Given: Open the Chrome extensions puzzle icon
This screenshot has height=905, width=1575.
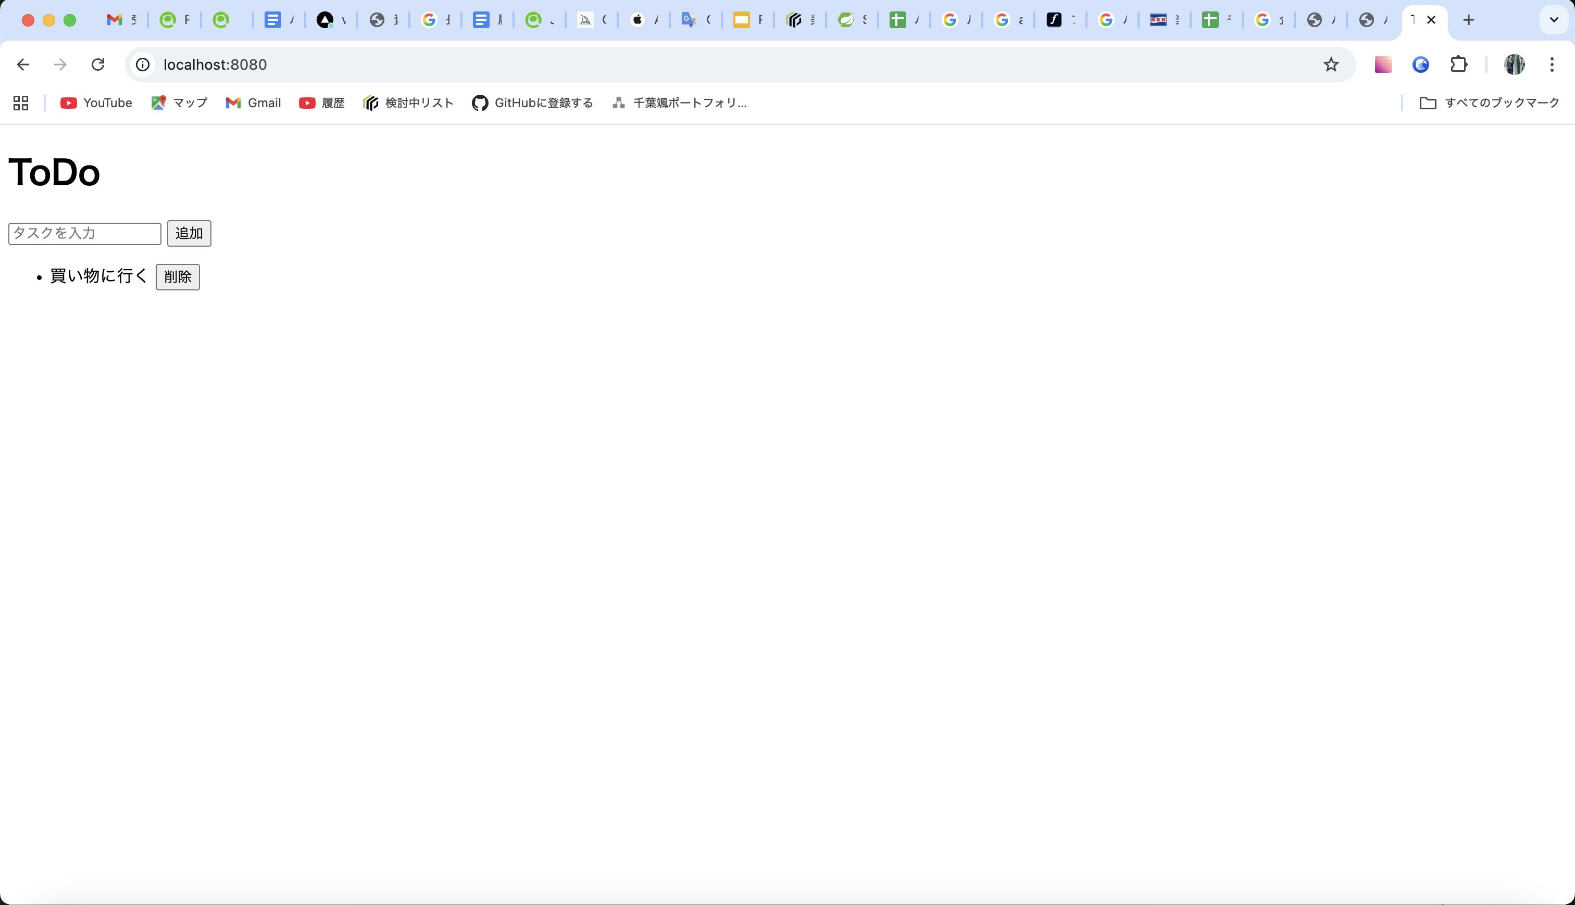Looking at the screenshot, I should coord(1459,64).
